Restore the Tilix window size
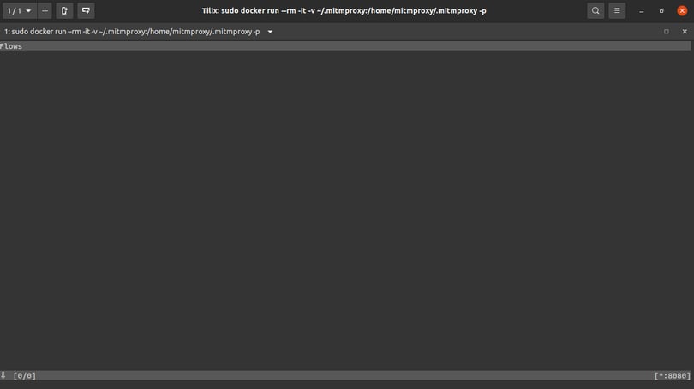Viewport: 694px width, 389px height. coord(661,11)
